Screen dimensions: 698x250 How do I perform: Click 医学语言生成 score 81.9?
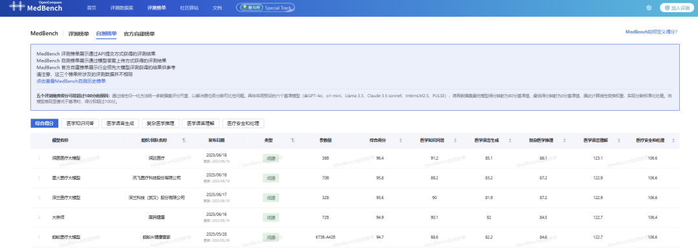pyautogui.click(x=489, y=198)
